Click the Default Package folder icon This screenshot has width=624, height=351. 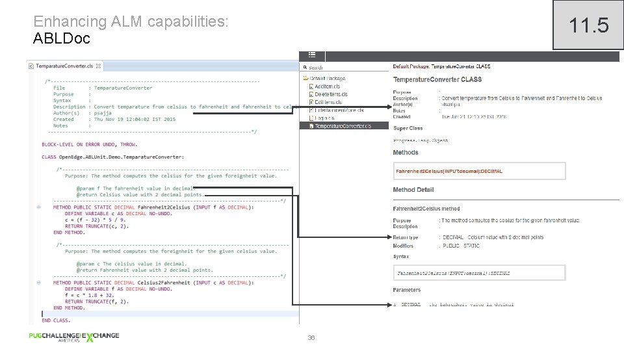(x=305, y=79)
